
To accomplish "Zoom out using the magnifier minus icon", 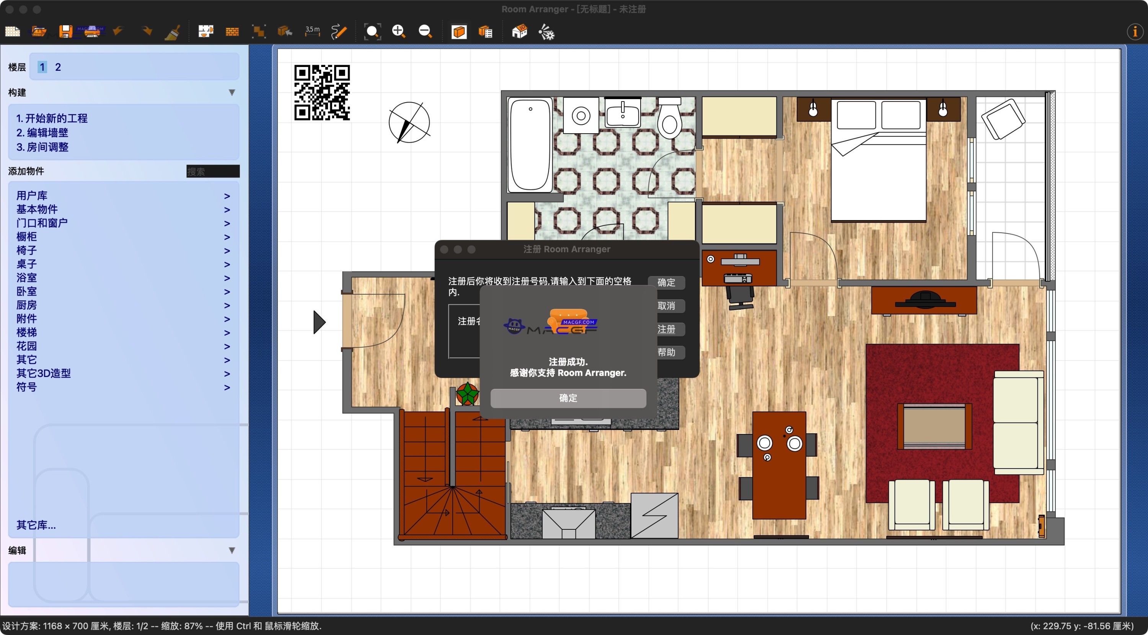I will [425, 31].
